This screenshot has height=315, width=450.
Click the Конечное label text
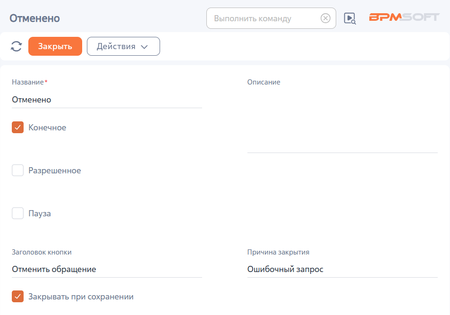[x=47, y=128]
